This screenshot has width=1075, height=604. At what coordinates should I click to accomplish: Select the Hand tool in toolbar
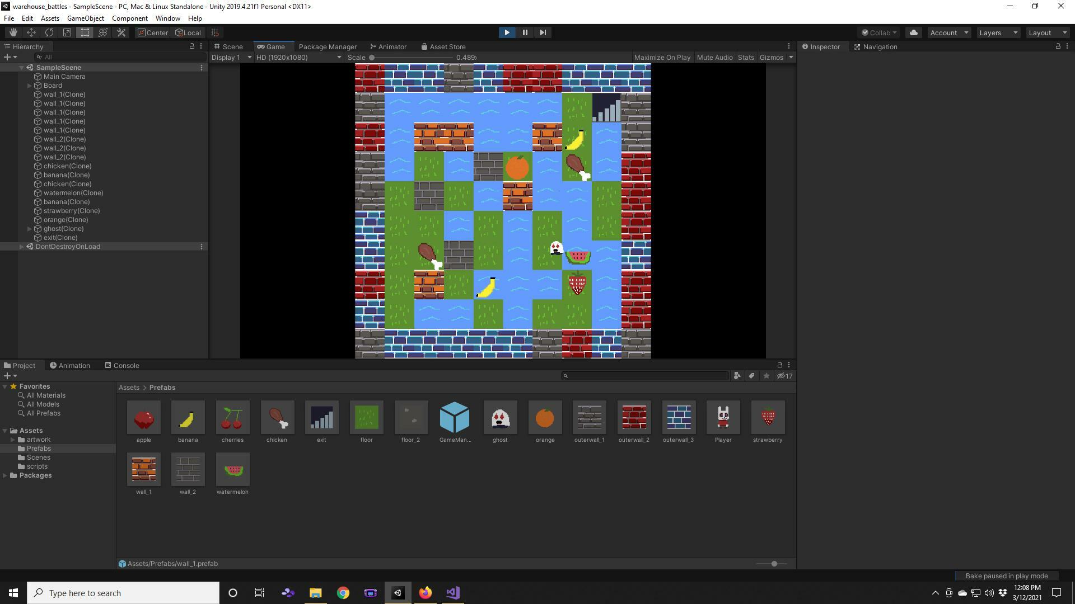tap(13, 32)
